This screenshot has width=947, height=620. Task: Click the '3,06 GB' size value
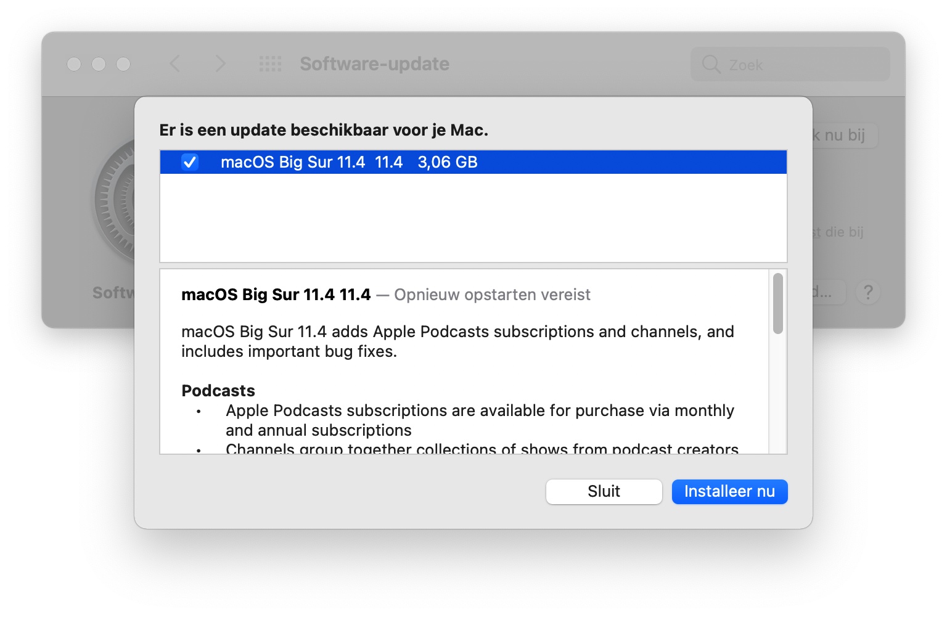point(448,162)
